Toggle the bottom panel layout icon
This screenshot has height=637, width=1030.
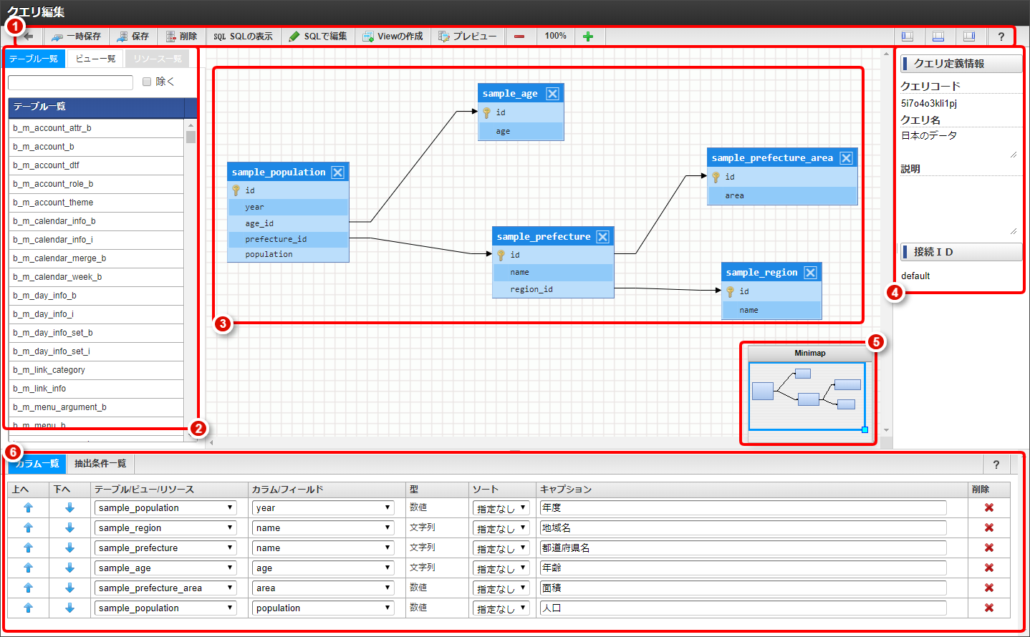(938, 37)
